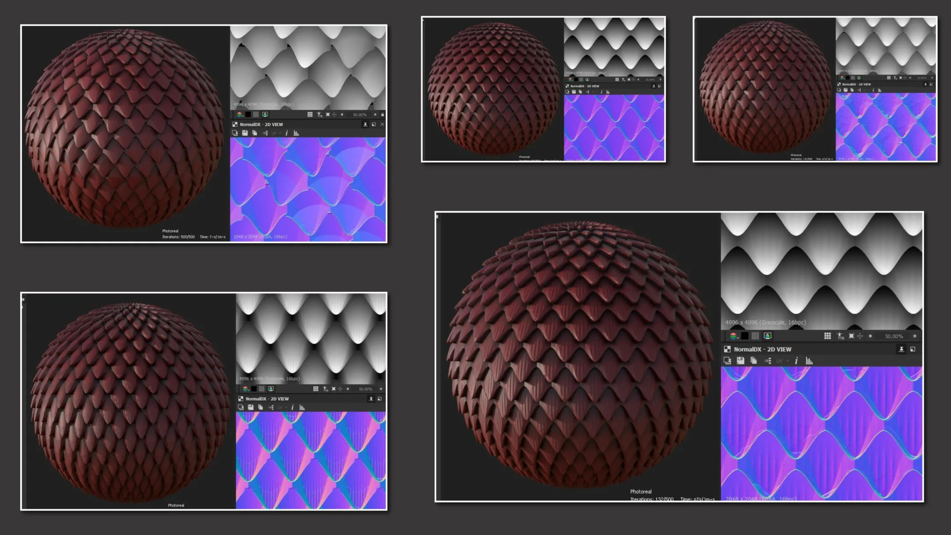
Task: Select NormalDX - 2D VIEW title in bottom-left screenshot
Action: 267,399
